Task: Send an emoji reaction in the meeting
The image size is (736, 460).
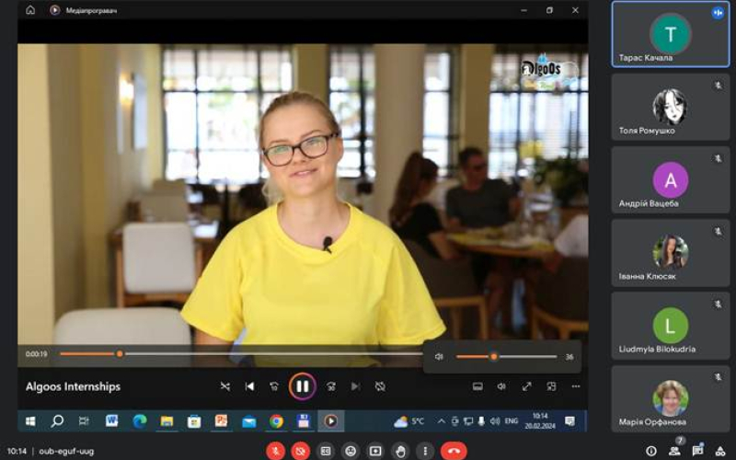Action: 351,451
